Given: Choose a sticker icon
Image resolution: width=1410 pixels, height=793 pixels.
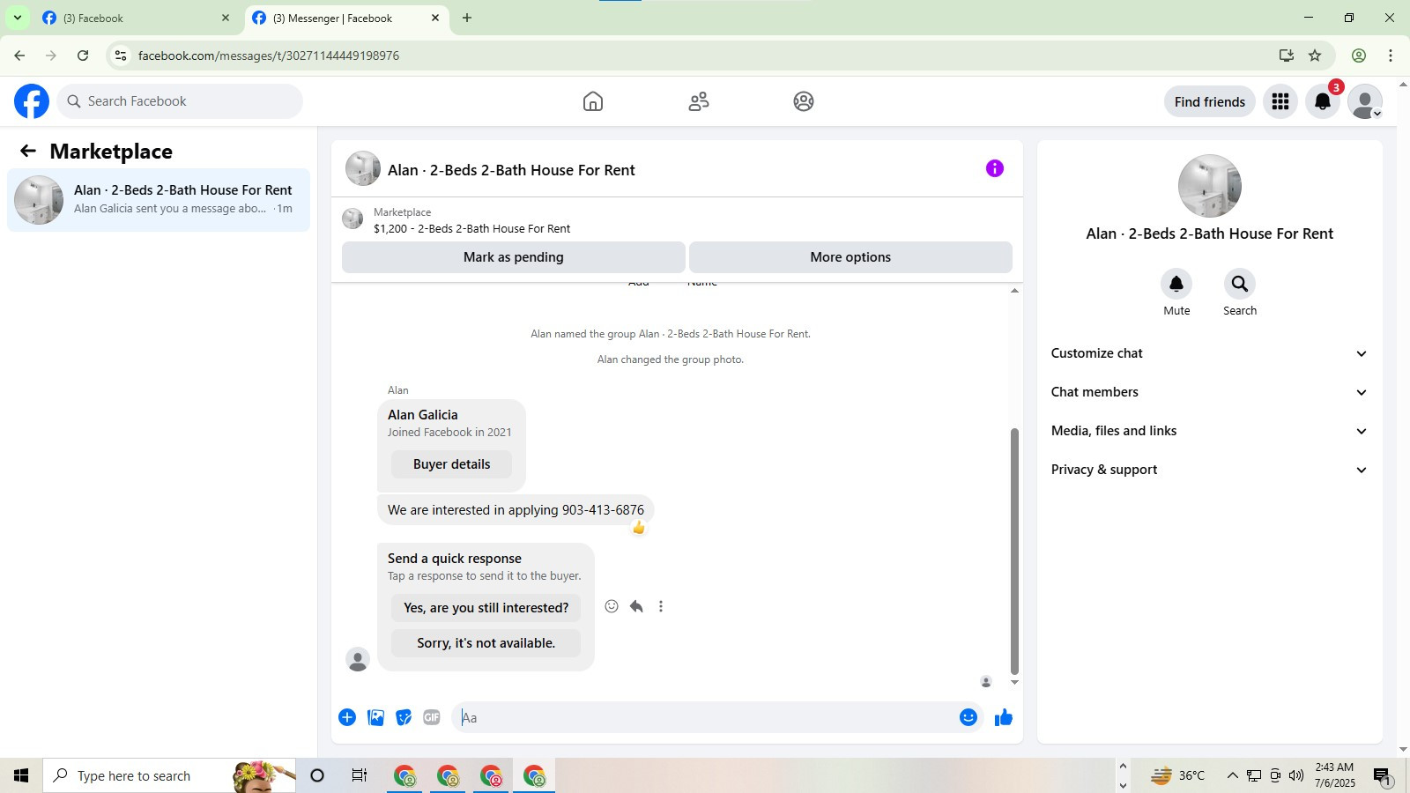Looking at the screenshot, I should click(x=404, y=717).
